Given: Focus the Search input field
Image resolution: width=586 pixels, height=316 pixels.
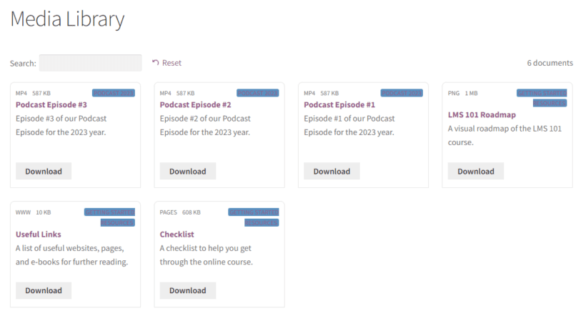Looking at the screenshot, I should pyautogui.click(x=91, y=63).
